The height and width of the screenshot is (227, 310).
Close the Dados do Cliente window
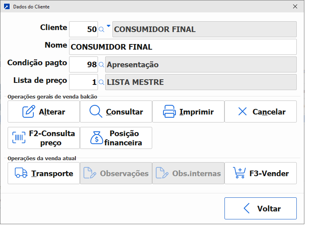pyautogui.click(x=295, y=7)
